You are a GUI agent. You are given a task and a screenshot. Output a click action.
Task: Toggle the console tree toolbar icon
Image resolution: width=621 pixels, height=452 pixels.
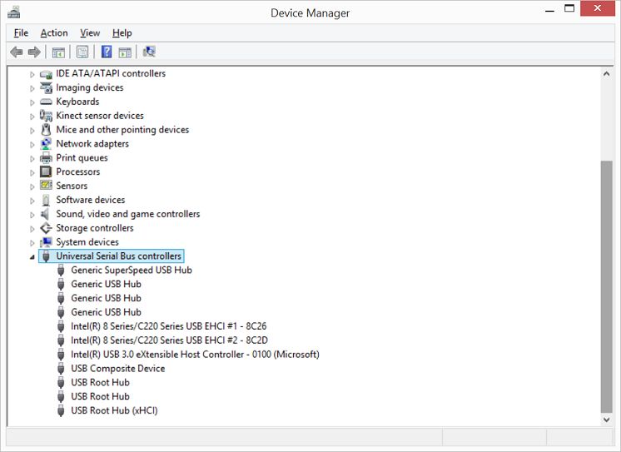point(58,52)
